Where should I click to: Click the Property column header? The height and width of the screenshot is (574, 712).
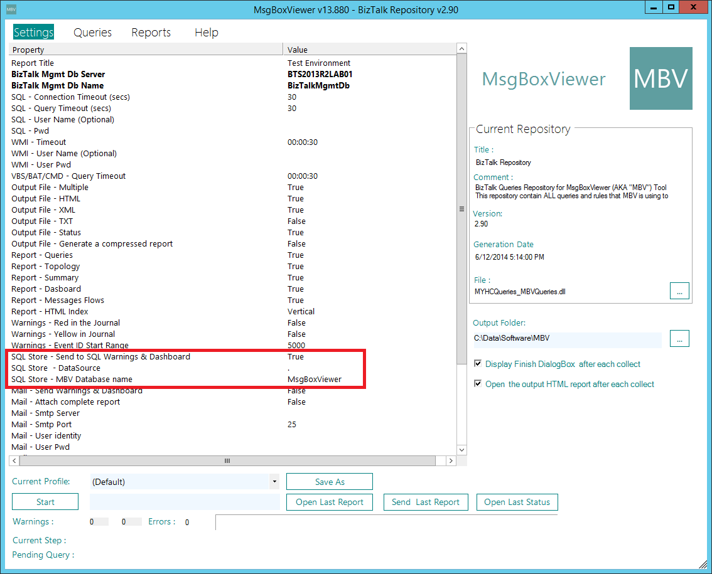coord(146,50)
